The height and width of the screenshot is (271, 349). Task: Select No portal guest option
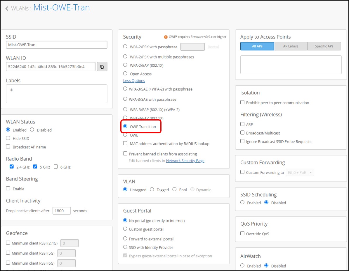(x=125, y=220)
